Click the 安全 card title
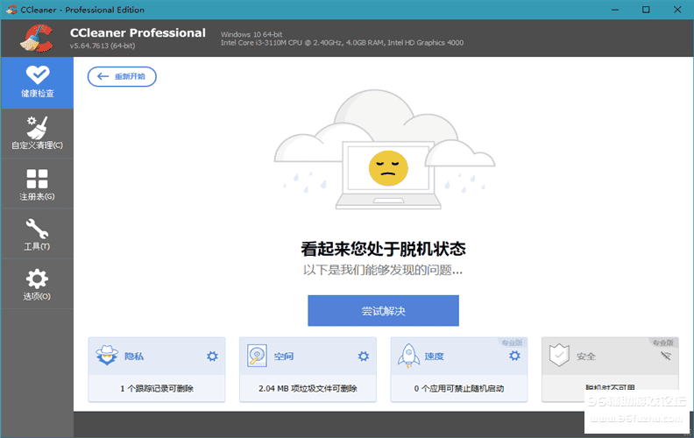The image size is (694, 438). click(586, 357)
